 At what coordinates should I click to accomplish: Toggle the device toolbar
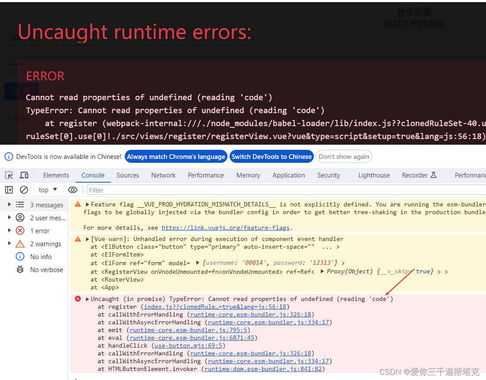[x=24, y=175]
